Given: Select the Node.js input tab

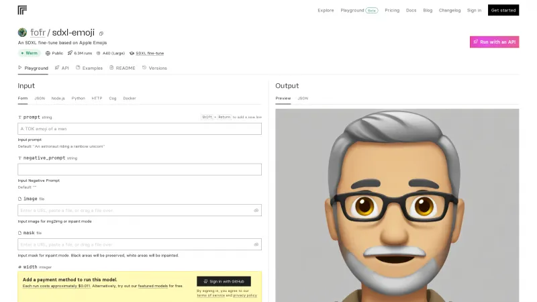Looking at the screenshot, I should pyautogui.click(x=58, y=98).
